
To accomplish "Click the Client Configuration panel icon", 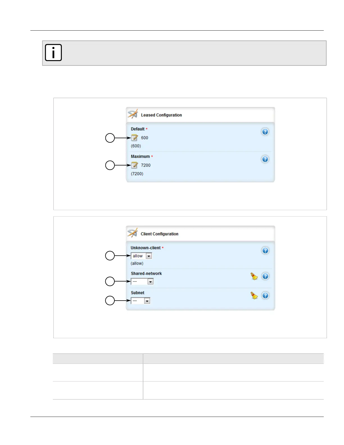I will tap(133, 233).
